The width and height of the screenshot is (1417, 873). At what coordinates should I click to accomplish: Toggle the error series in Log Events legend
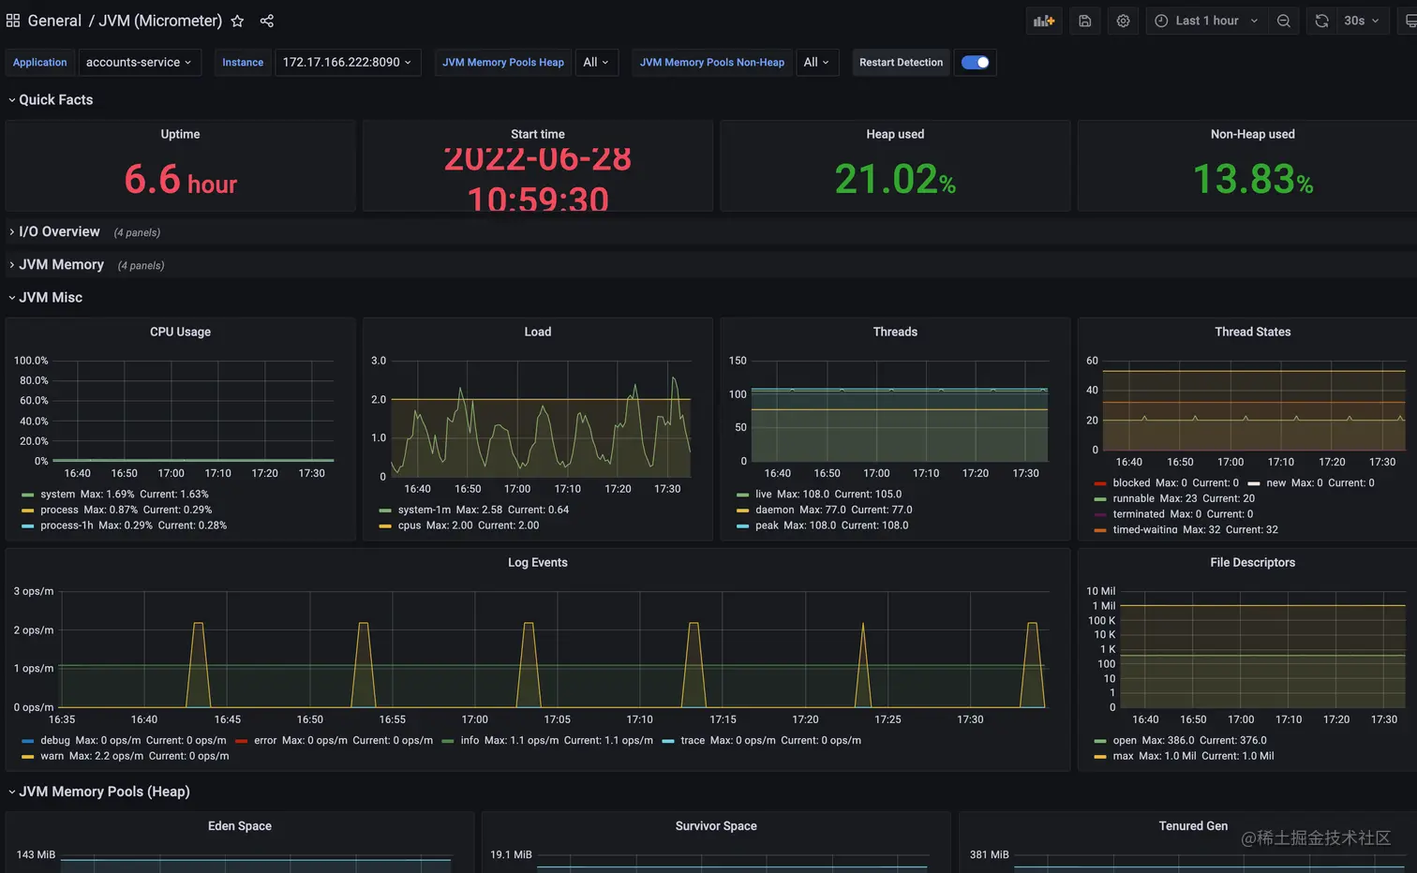coord(265,740)
